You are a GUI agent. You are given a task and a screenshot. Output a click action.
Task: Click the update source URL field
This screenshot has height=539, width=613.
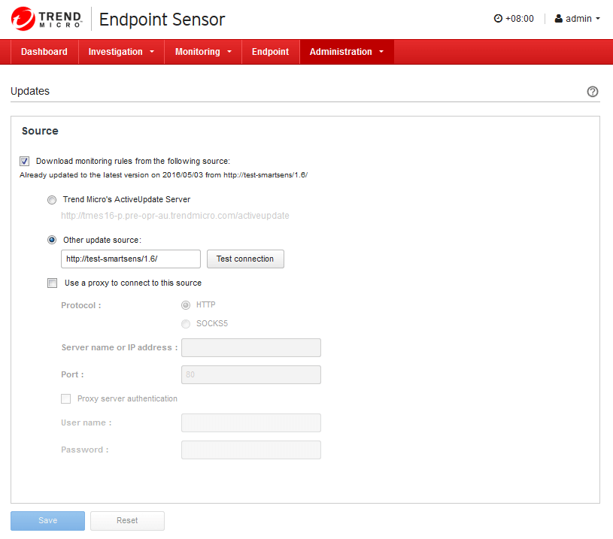130,259
